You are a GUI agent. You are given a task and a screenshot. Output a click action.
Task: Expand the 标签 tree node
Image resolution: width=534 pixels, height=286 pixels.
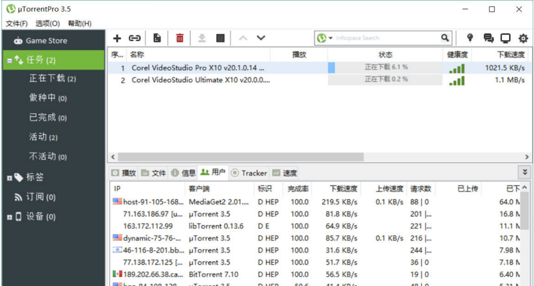[10, 178]
